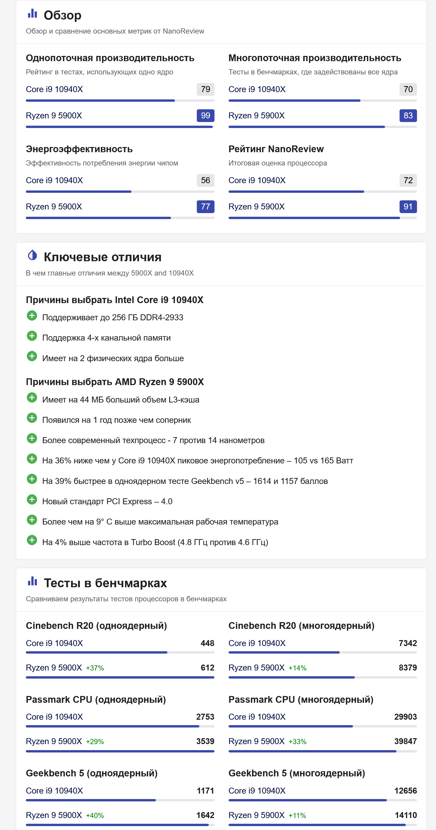Click green plus next to PCI Express 4.0

click(x=32, y=500)
